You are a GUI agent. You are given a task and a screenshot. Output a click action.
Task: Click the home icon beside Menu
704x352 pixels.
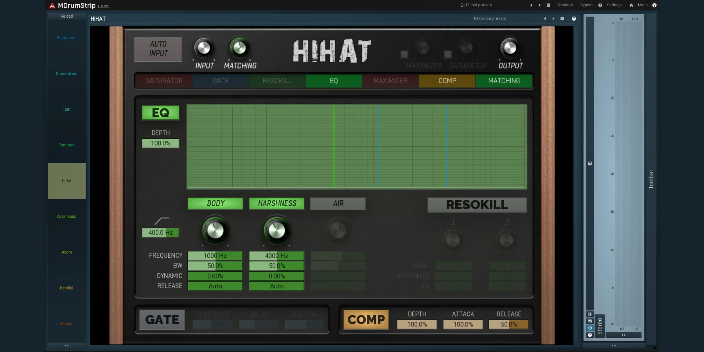click(631, 5)
